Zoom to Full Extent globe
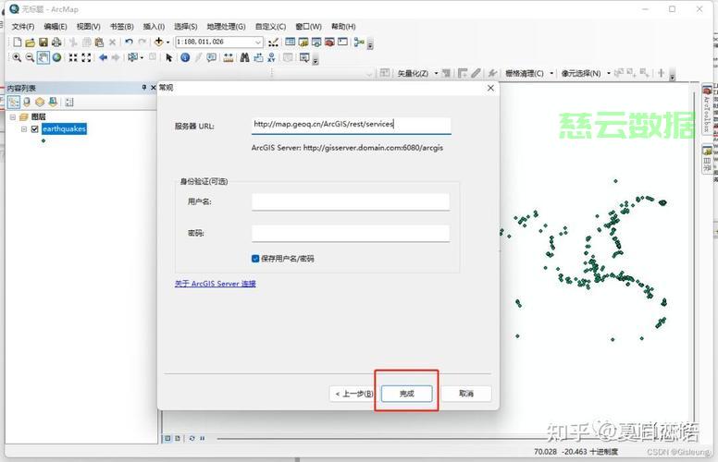The image size is (718, 462). 56,57
